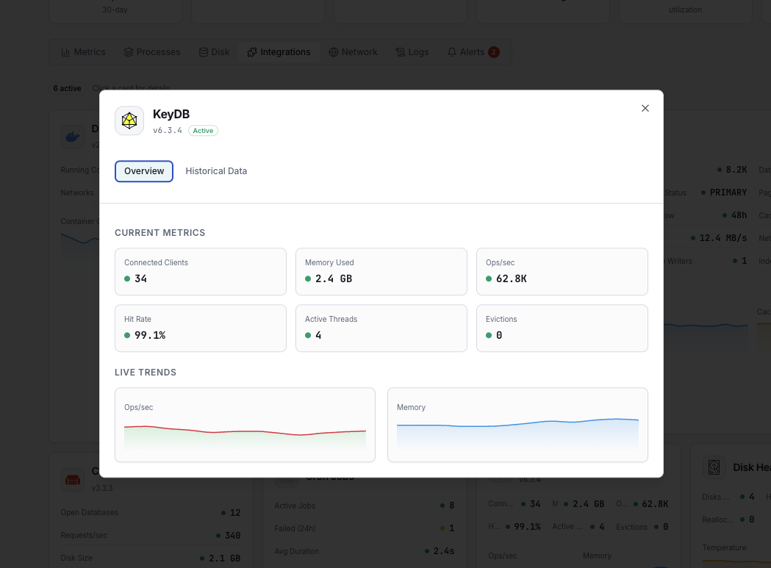Click the Memory live trend chart

[x=517, y=425]
